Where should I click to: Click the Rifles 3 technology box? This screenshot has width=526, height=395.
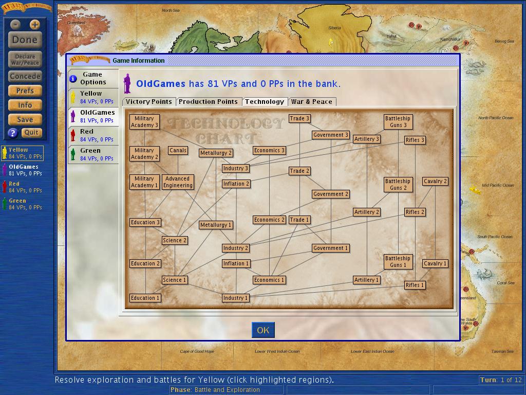pyautogui.click(x=415, y=140)
